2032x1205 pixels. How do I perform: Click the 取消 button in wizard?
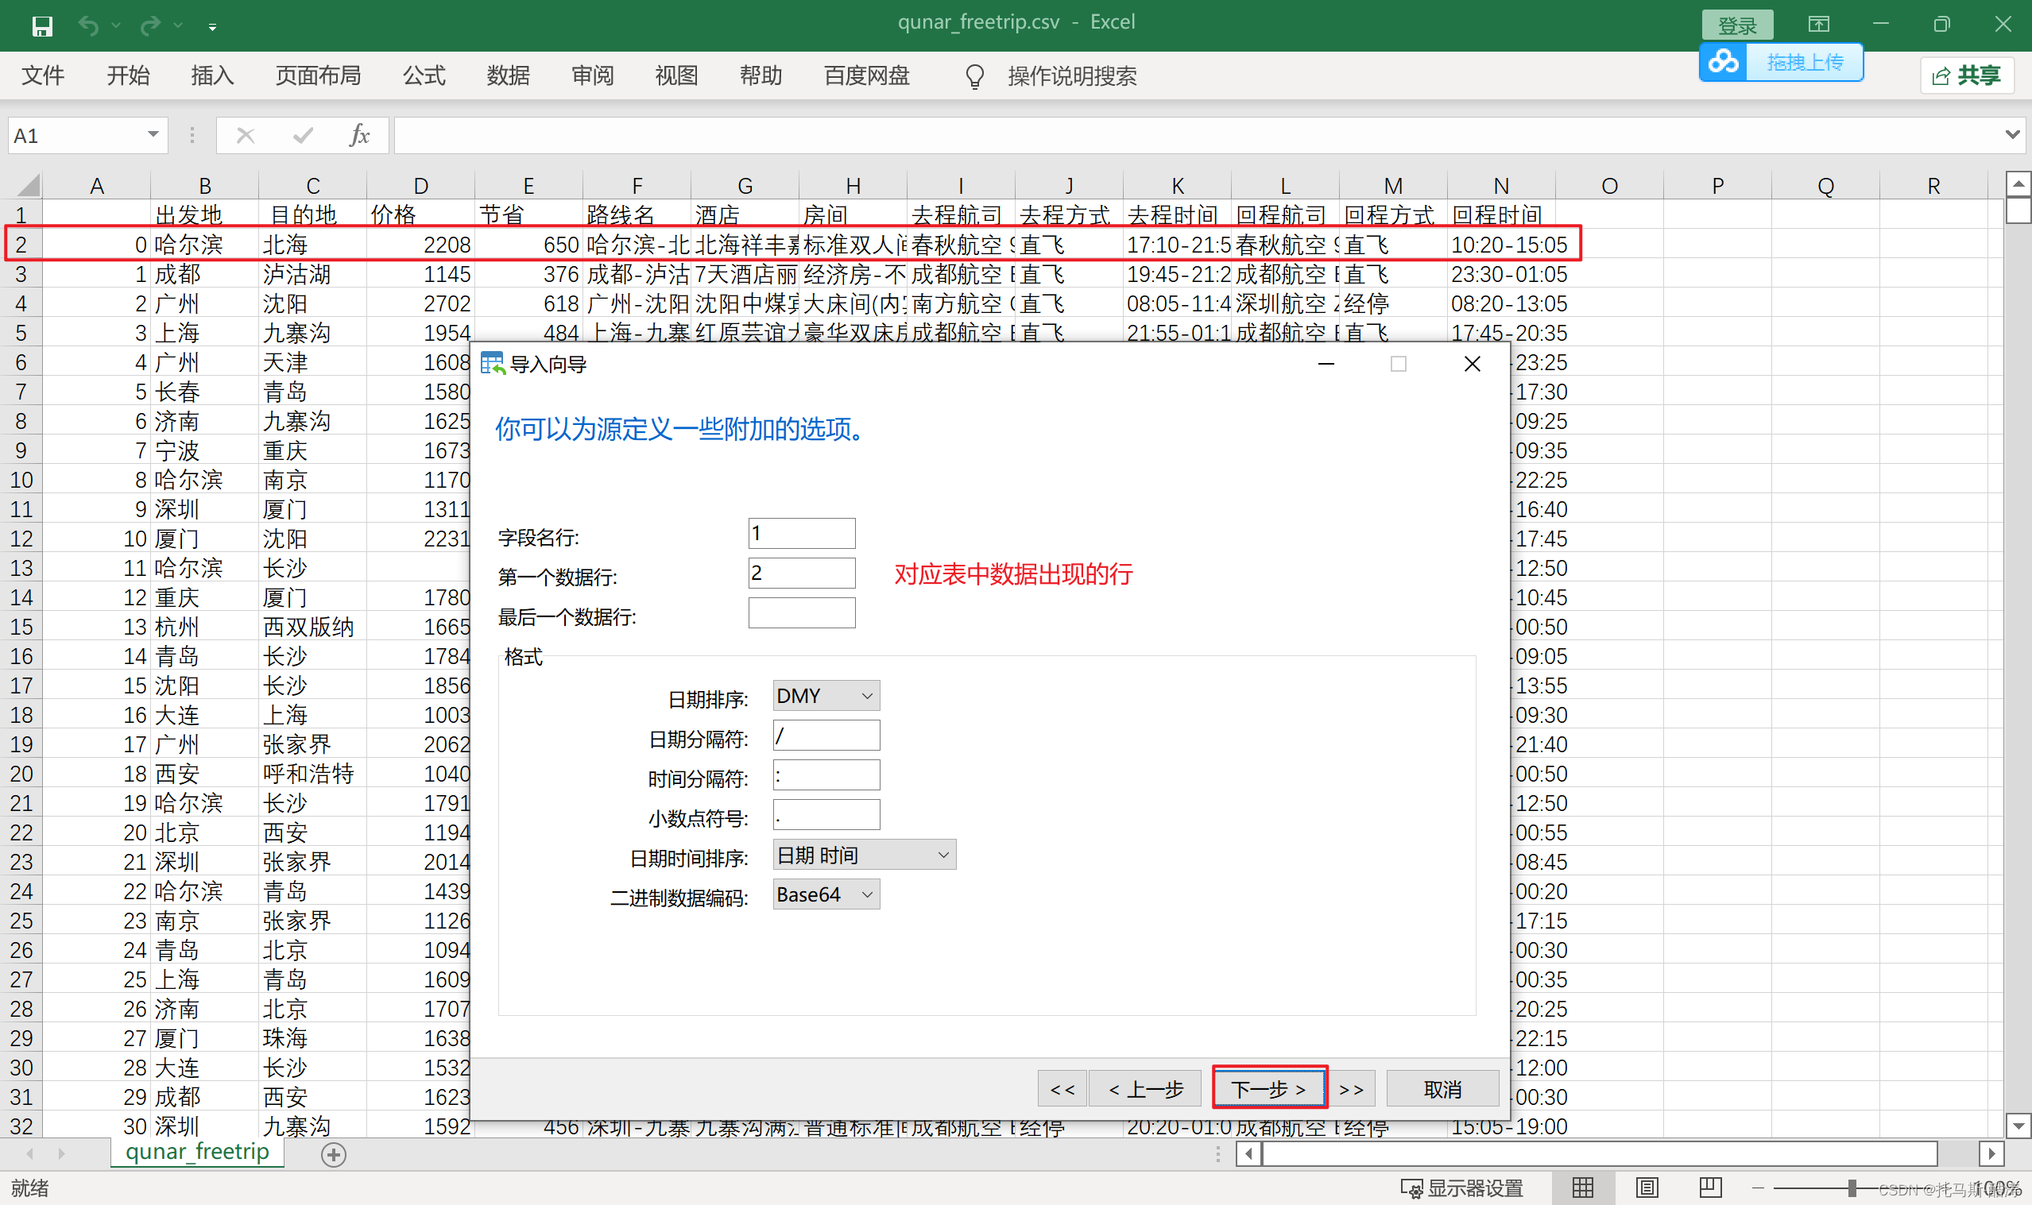pyautogui.click(x=1442, y=1088)
